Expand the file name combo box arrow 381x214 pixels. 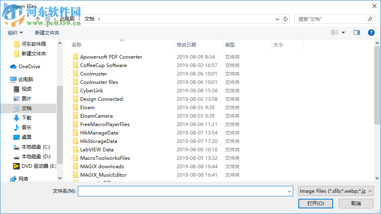tap(290, 191)
